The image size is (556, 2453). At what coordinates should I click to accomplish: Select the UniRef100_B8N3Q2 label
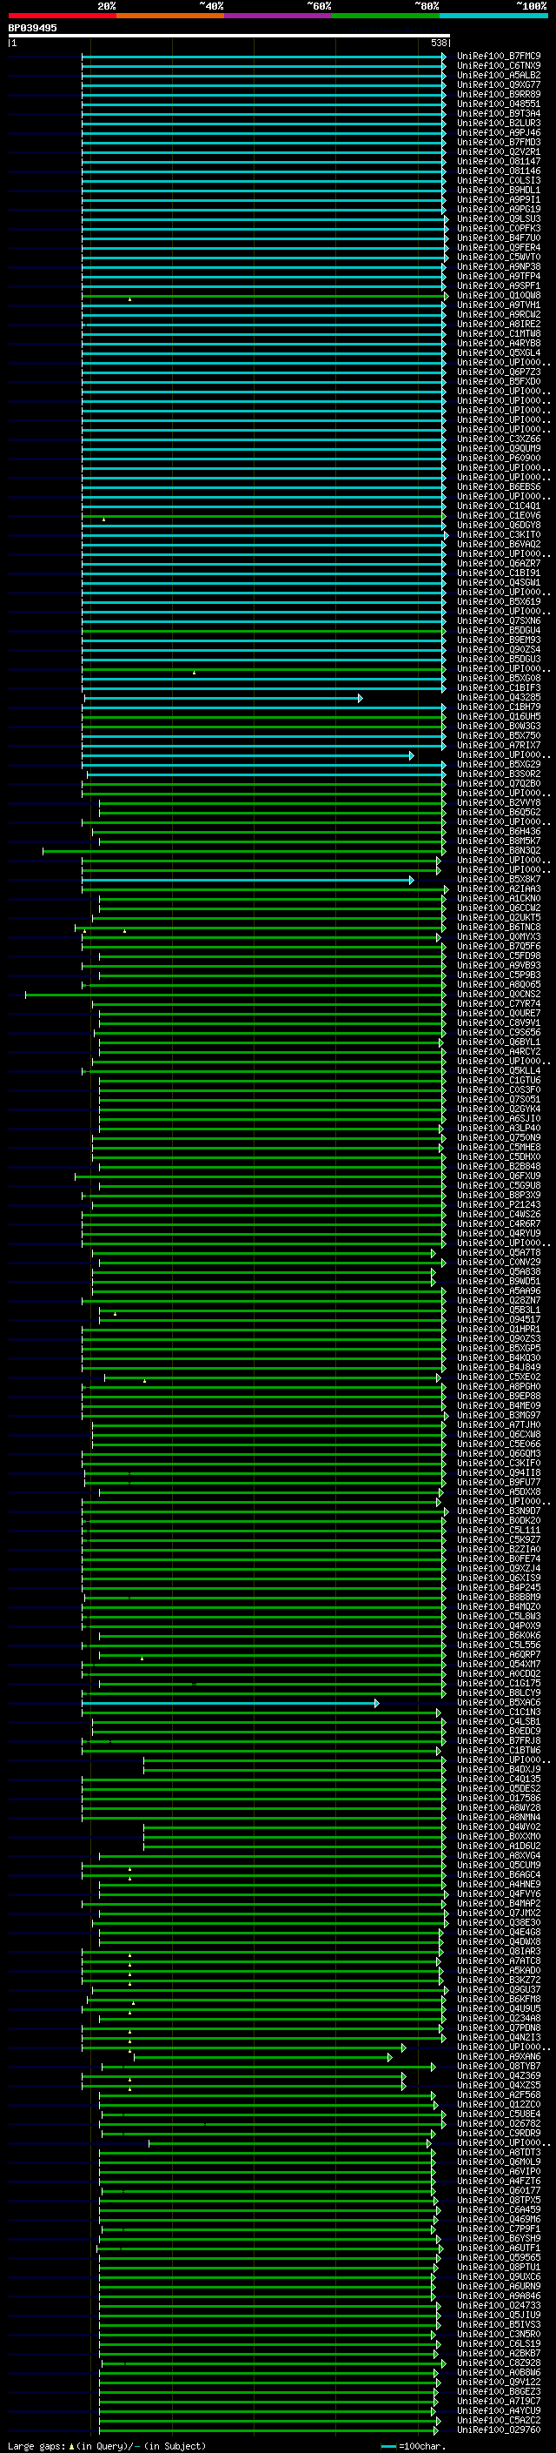[x=499, y=851]
